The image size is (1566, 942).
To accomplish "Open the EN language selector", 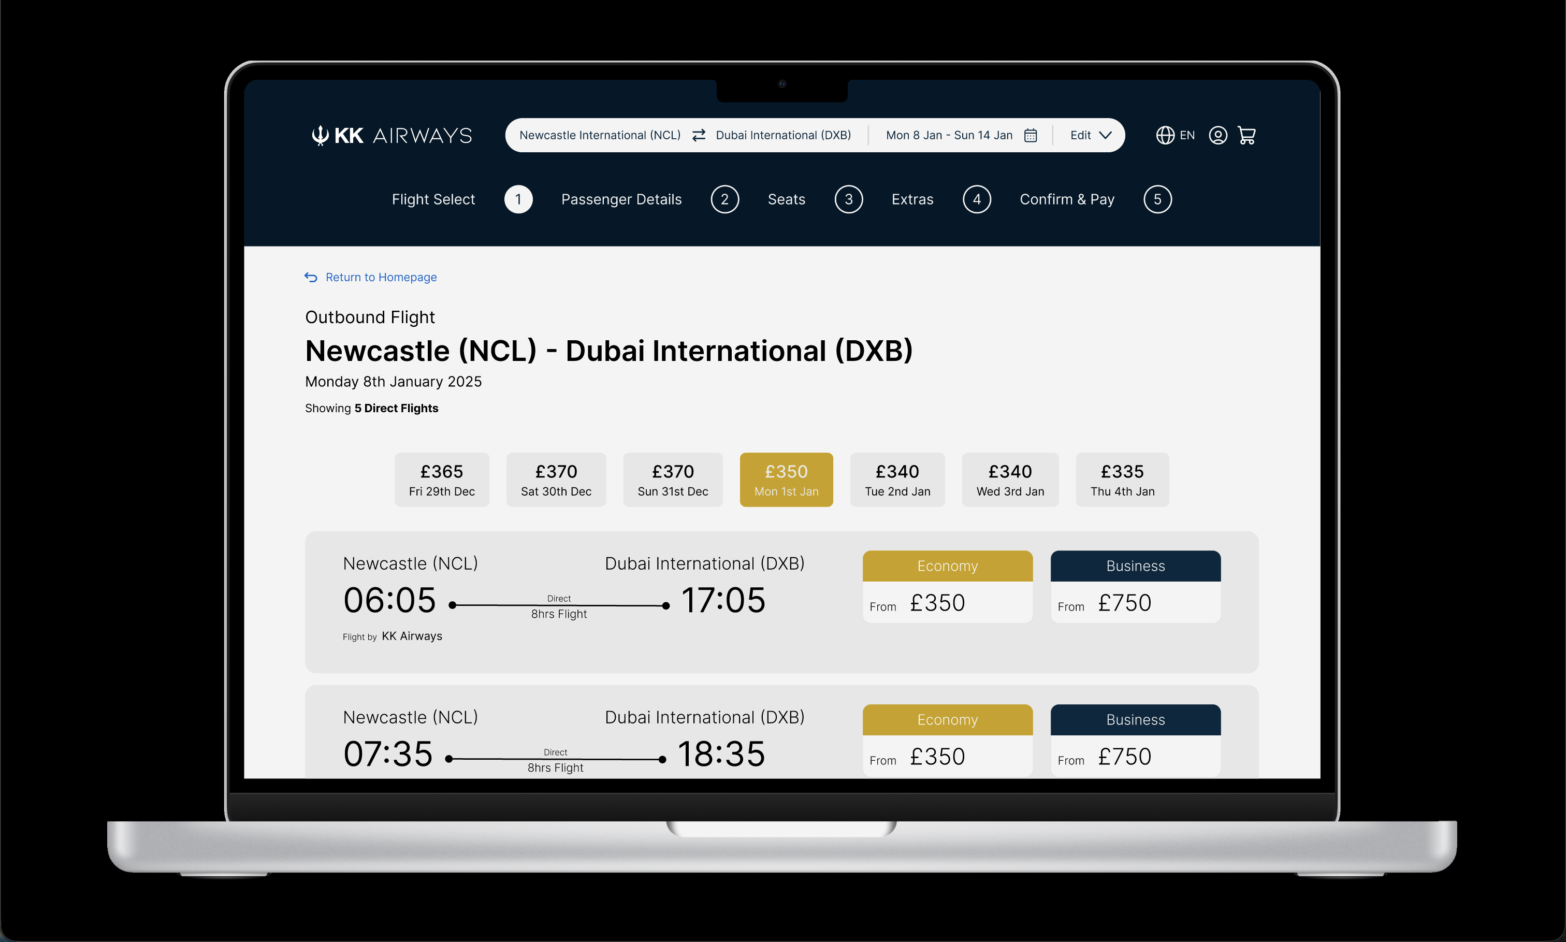I will coord(1187,135).
